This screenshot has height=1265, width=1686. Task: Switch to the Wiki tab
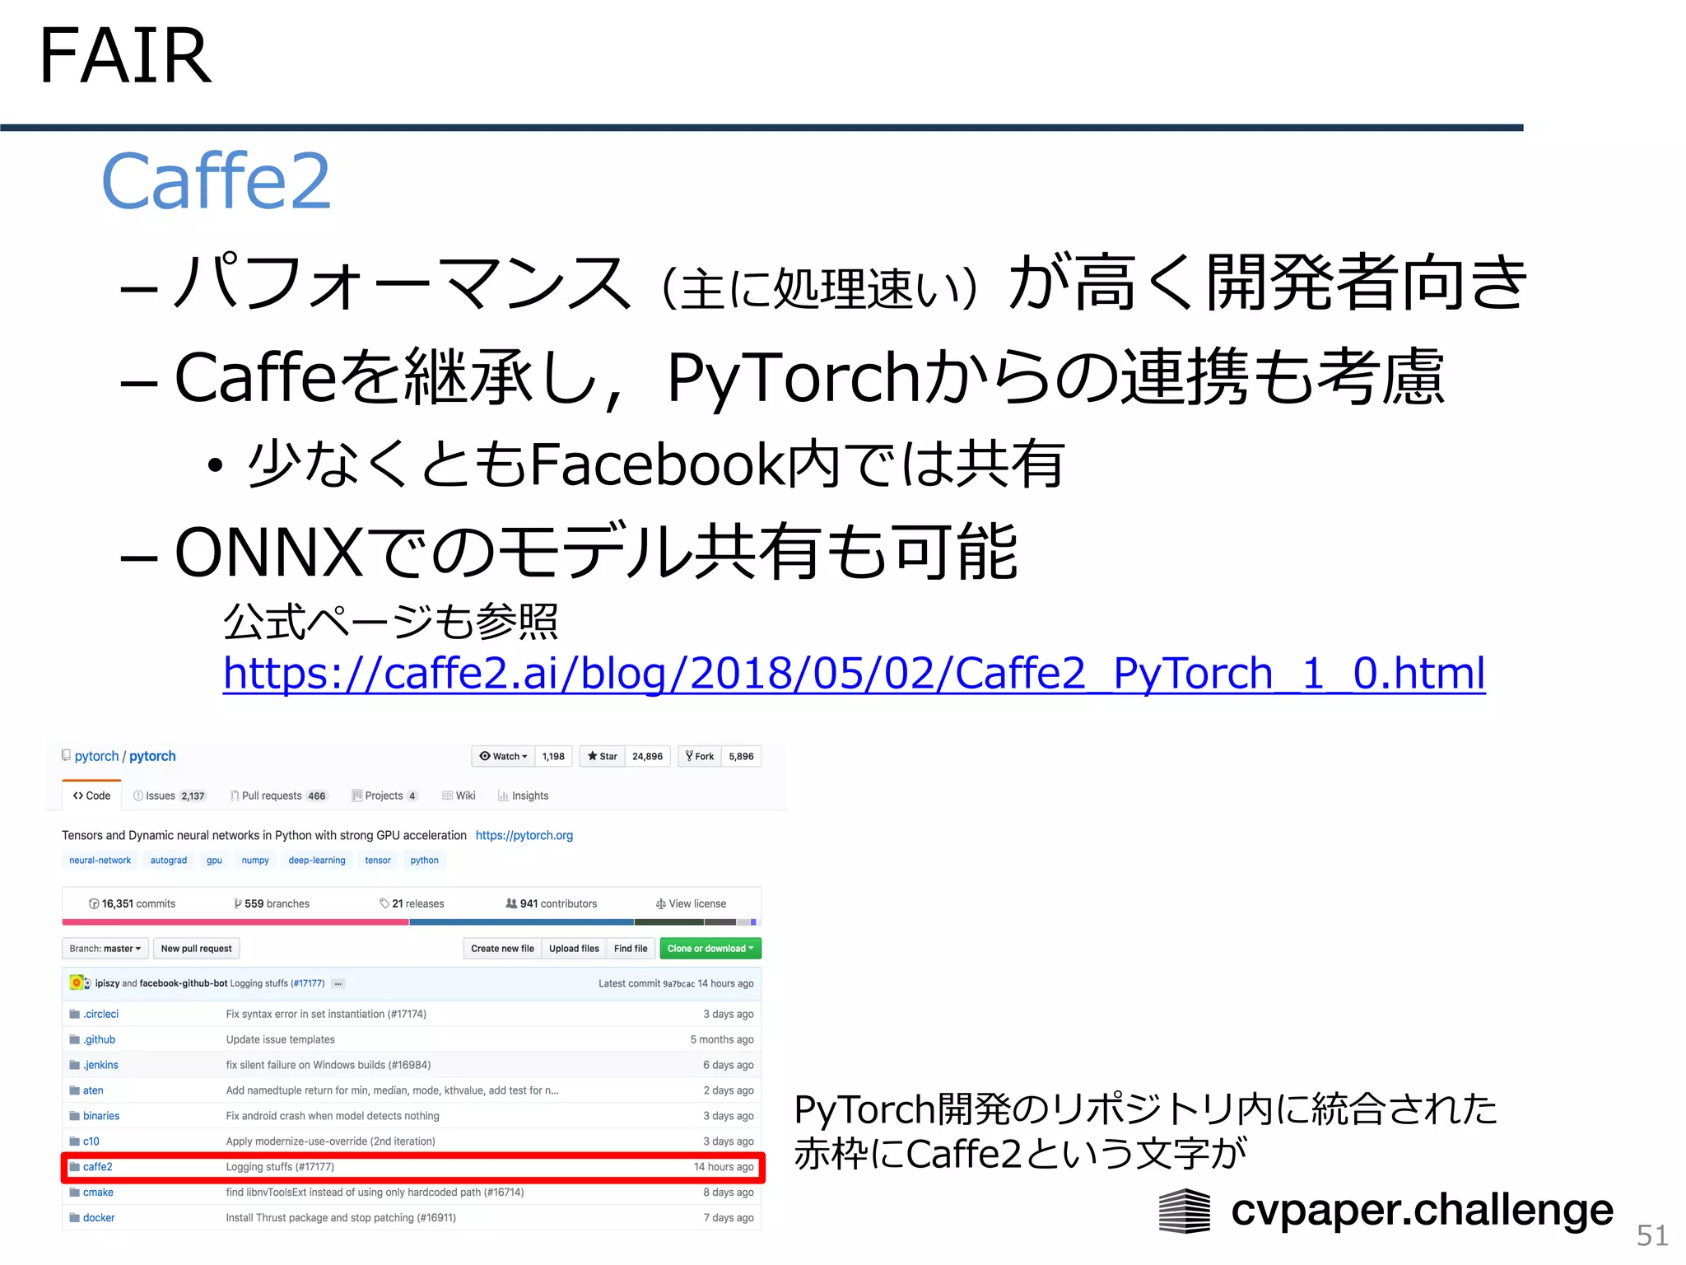(x=459, y=796)
